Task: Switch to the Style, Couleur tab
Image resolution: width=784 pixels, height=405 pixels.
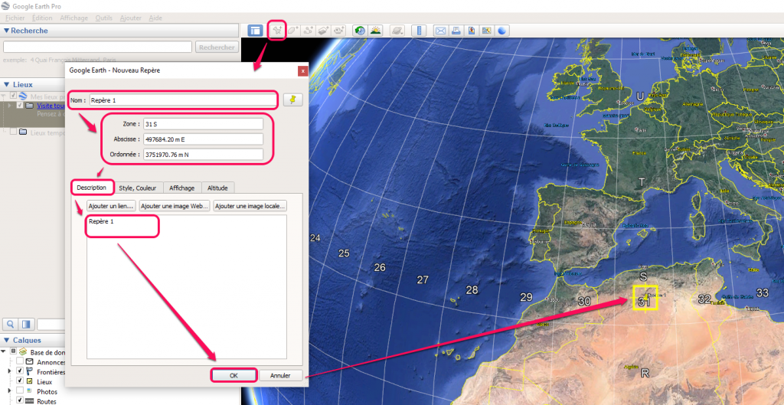Action: (138, 188)
